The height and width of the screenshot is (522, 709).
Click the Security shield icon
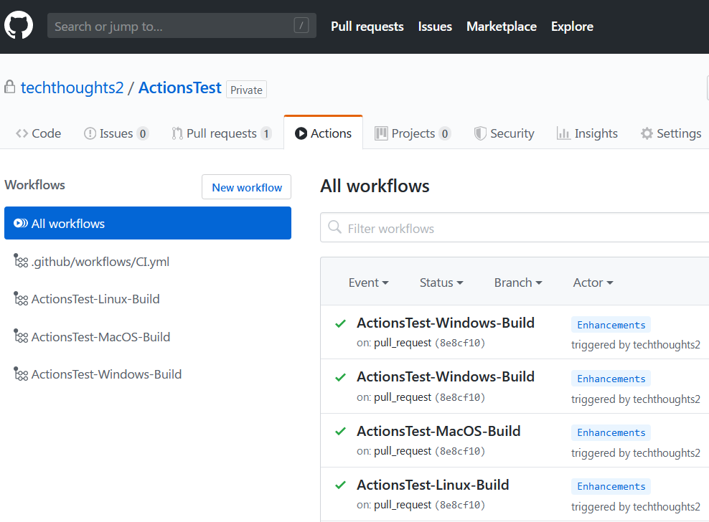(x=480, y=133)
